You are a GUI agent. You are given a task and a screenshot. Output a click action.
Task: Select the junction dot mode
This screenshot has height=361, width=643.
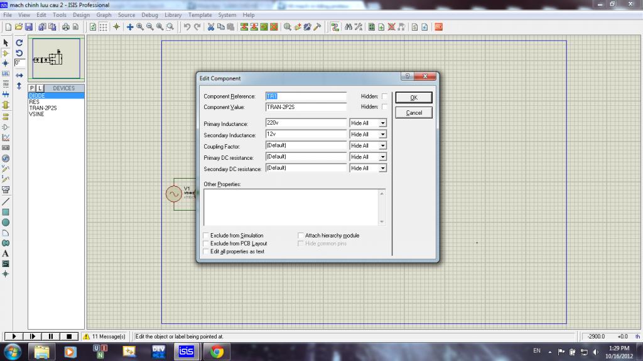pos(6,63)
